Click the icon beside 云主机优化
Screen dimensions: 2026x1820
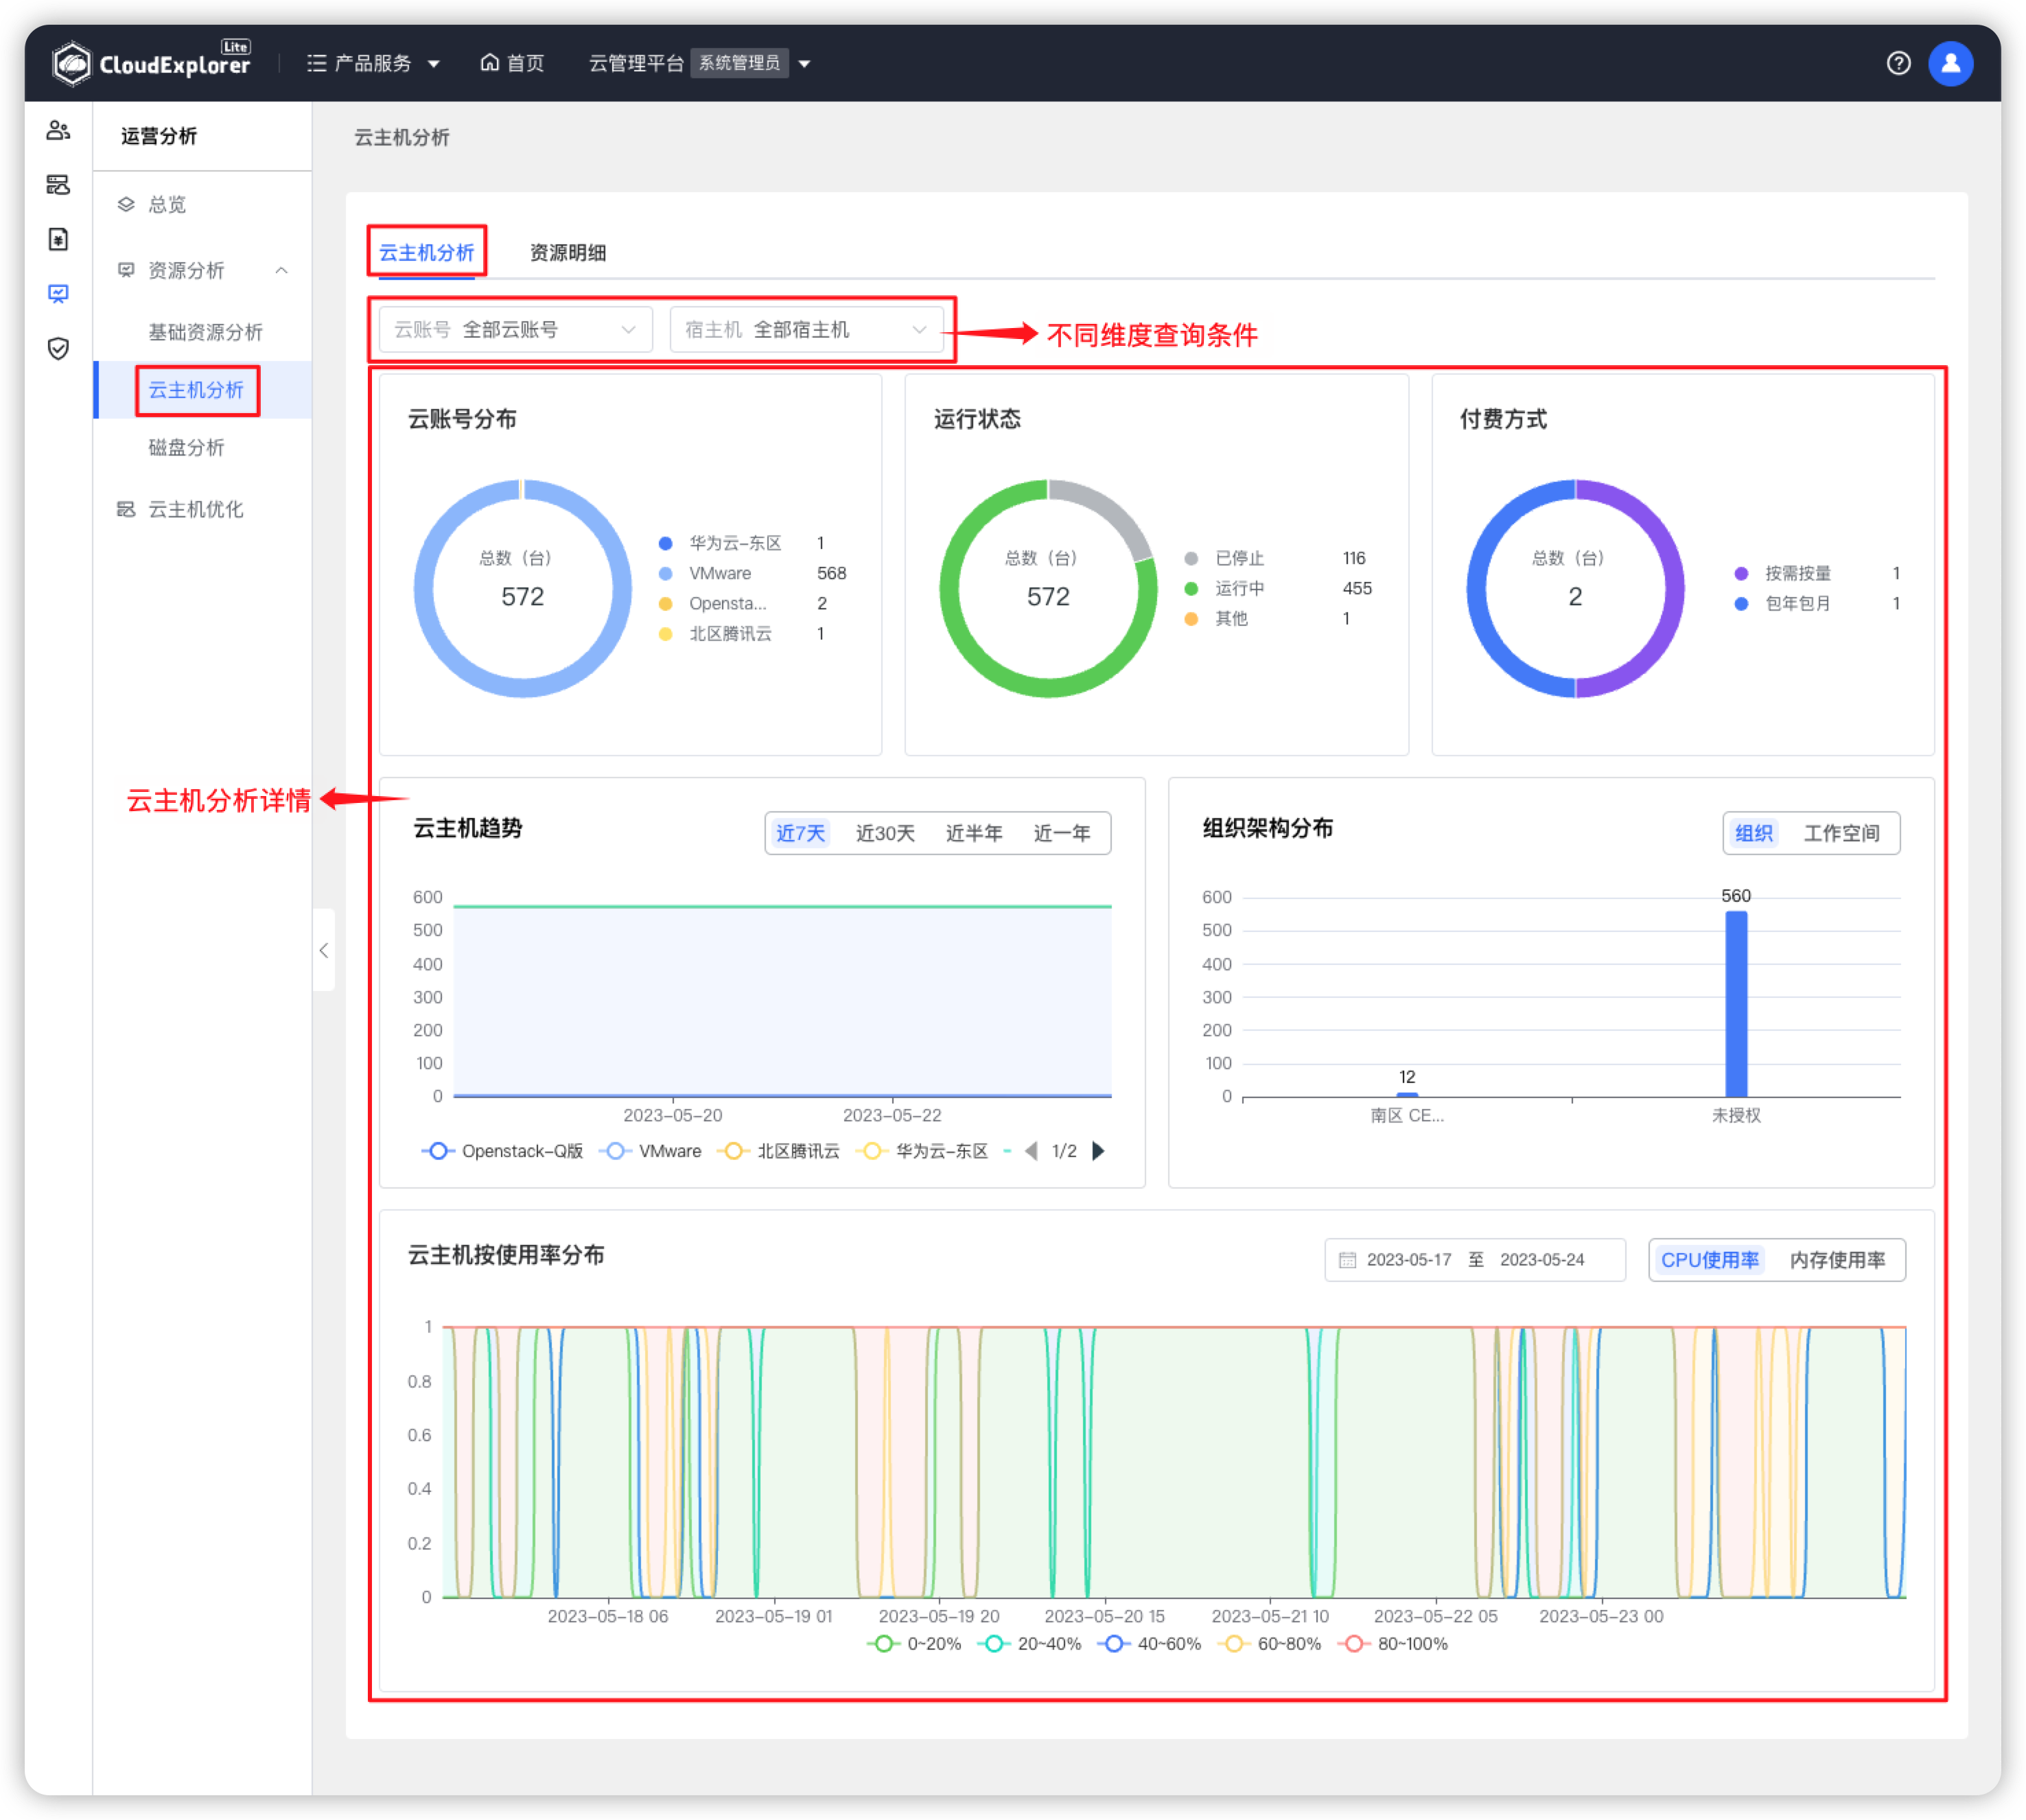coord(126,509)
